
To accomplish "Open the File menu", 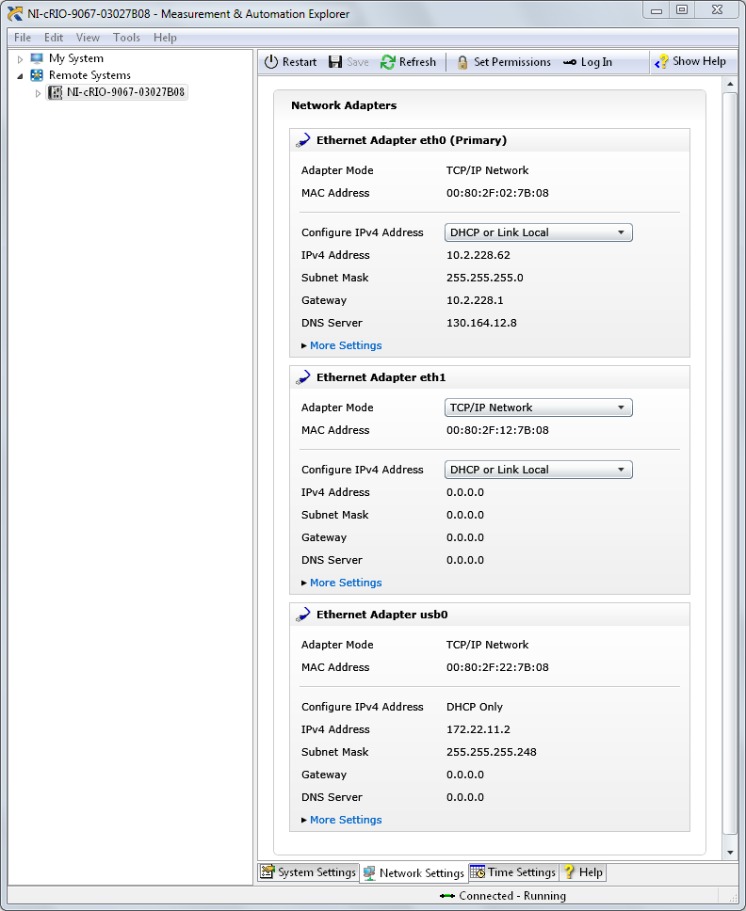I will [x=23, y=38].
